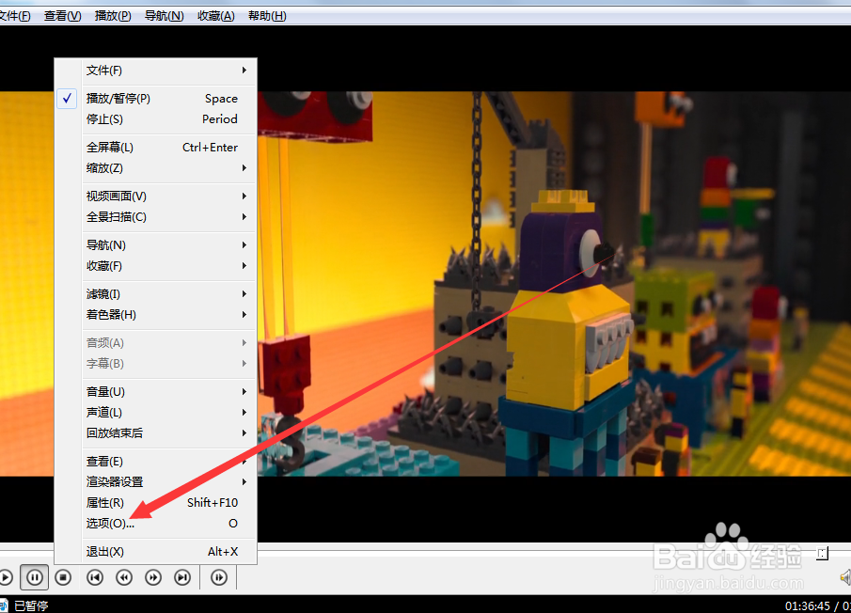This screenshot has height=613, width=851.
Task: Click the status bar media icon
Action: [x=3, y=605]
